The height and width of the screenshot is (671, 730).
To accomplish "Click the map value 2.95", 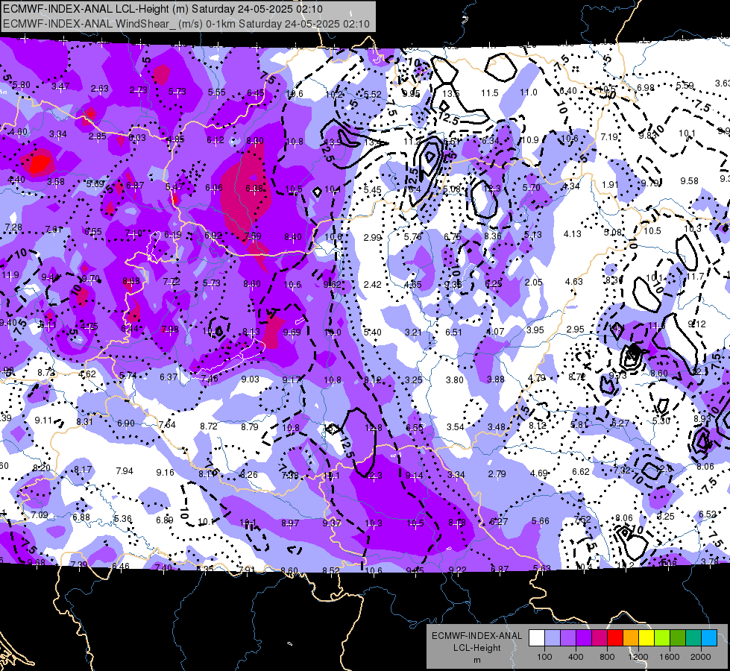I will click(x=576, y=330).
